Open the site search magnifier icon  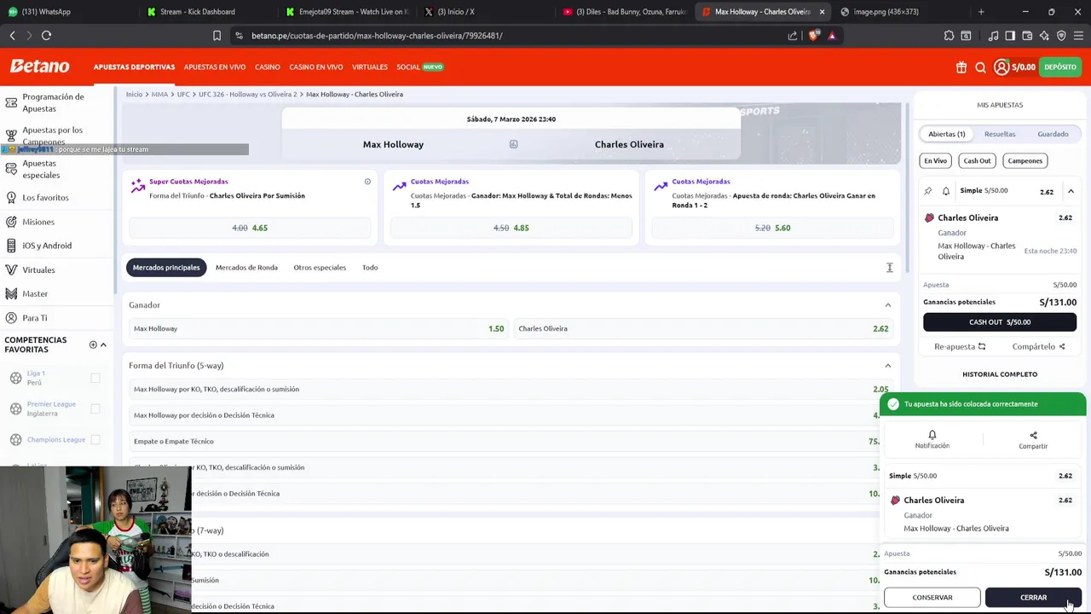click(980, 67)
